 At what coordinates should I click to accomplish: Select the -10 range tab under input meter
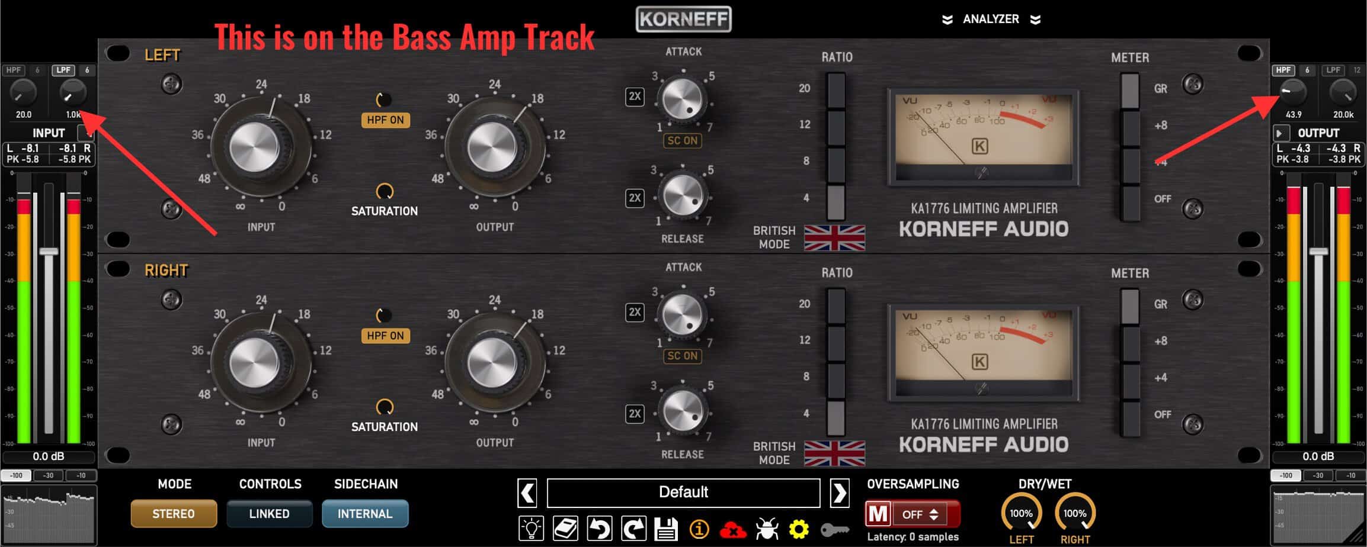point(81,475)
